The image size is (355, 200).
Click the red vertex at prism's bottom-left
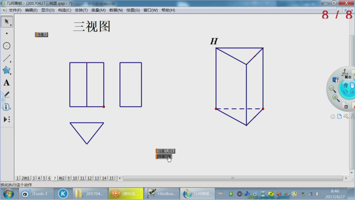[x=216, y=109]
